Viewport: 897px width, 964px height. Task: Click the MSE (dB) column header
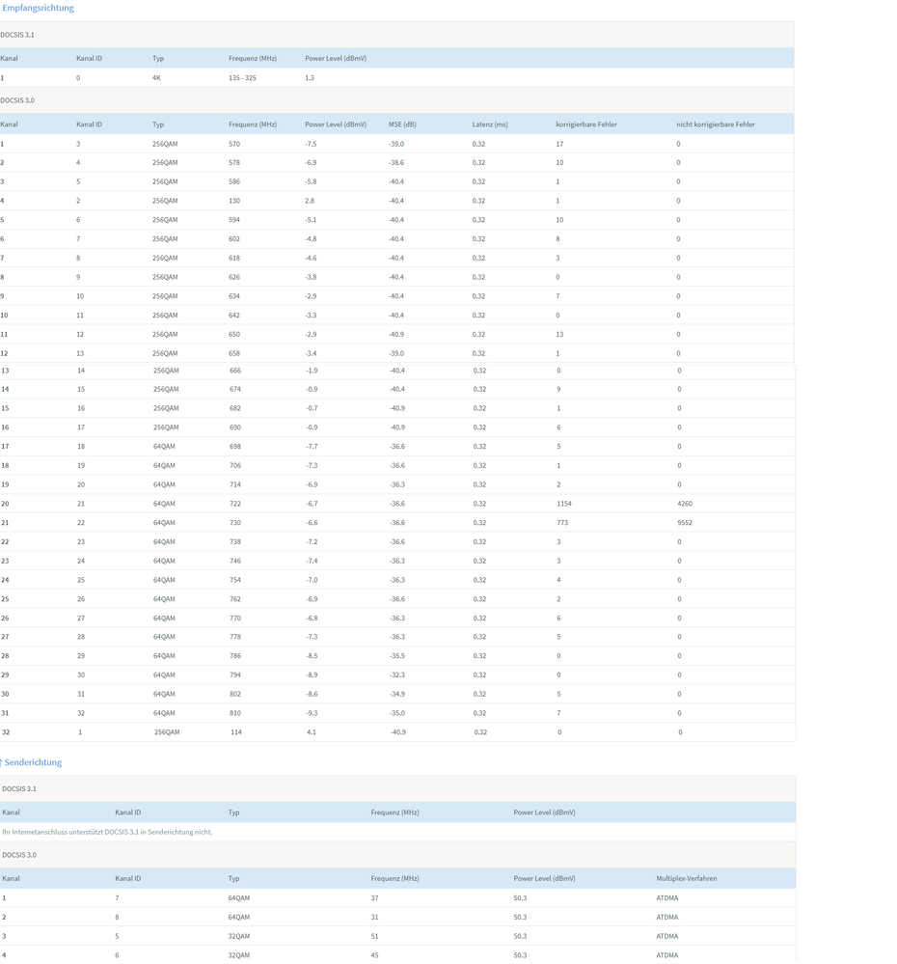pos(402,124)
